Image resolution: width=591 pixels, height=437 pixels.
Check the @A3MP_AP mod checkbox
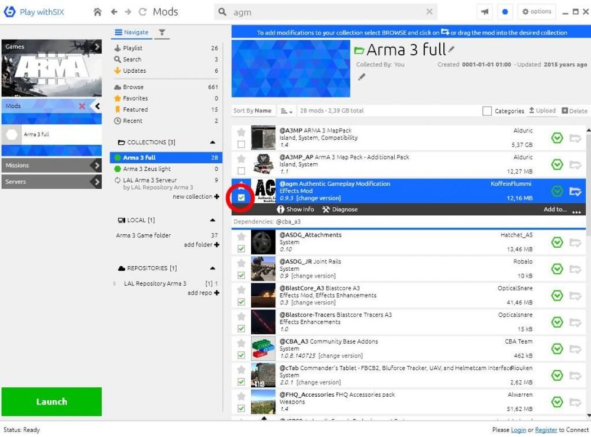tap(241, 171)
